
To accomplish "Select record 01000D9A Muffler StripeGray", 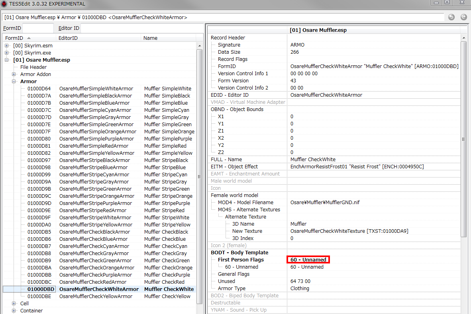I will click(99, 182).
